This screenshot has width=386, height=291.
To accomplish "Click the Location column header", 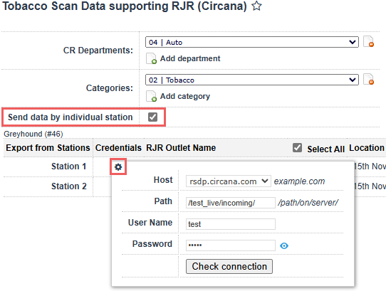I will click(x=367, y=148).
